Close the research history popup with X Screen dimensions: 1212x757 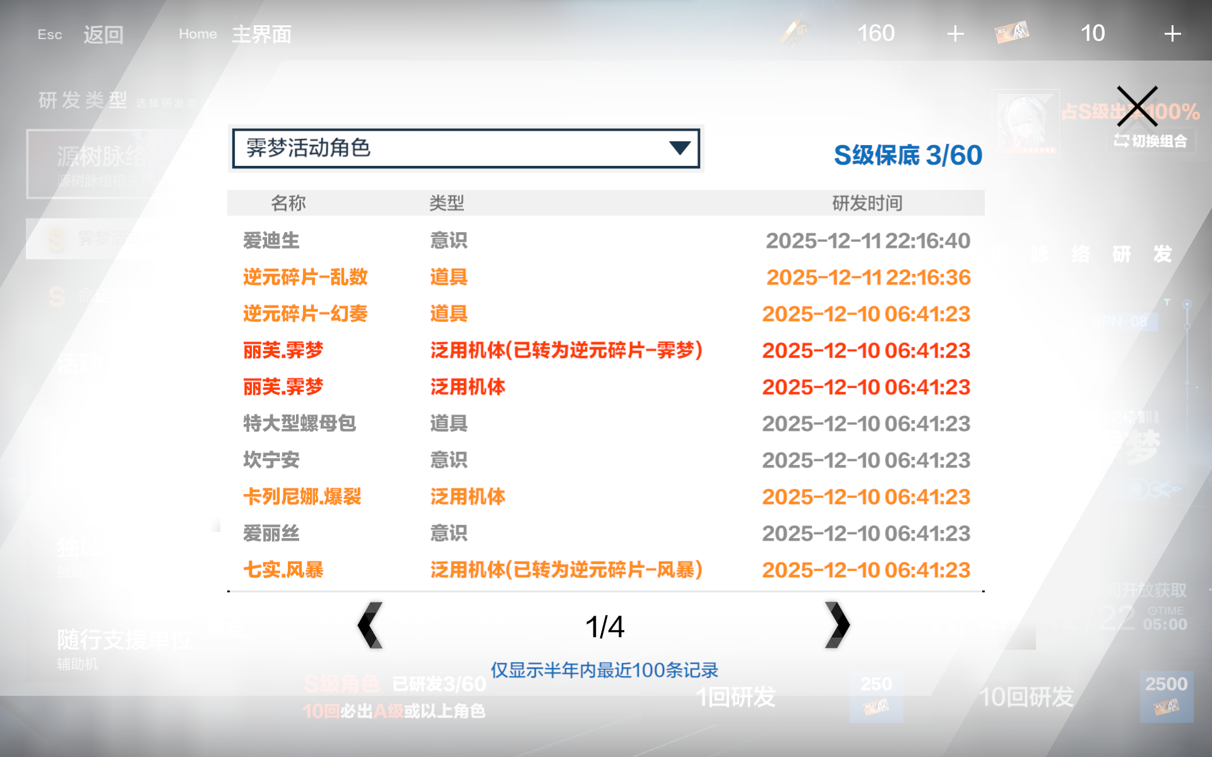click(x=1137, y=106)
